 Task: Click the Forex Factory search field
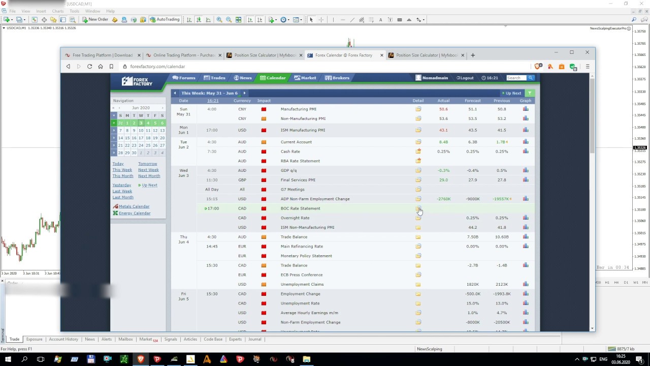click(515, 78)
